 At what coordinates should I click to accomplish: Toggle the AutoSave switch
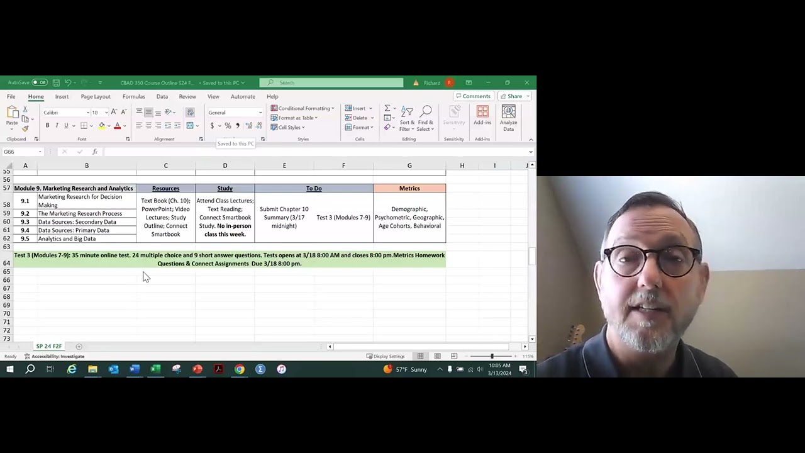pyautogui.click(x=40, y=82)
